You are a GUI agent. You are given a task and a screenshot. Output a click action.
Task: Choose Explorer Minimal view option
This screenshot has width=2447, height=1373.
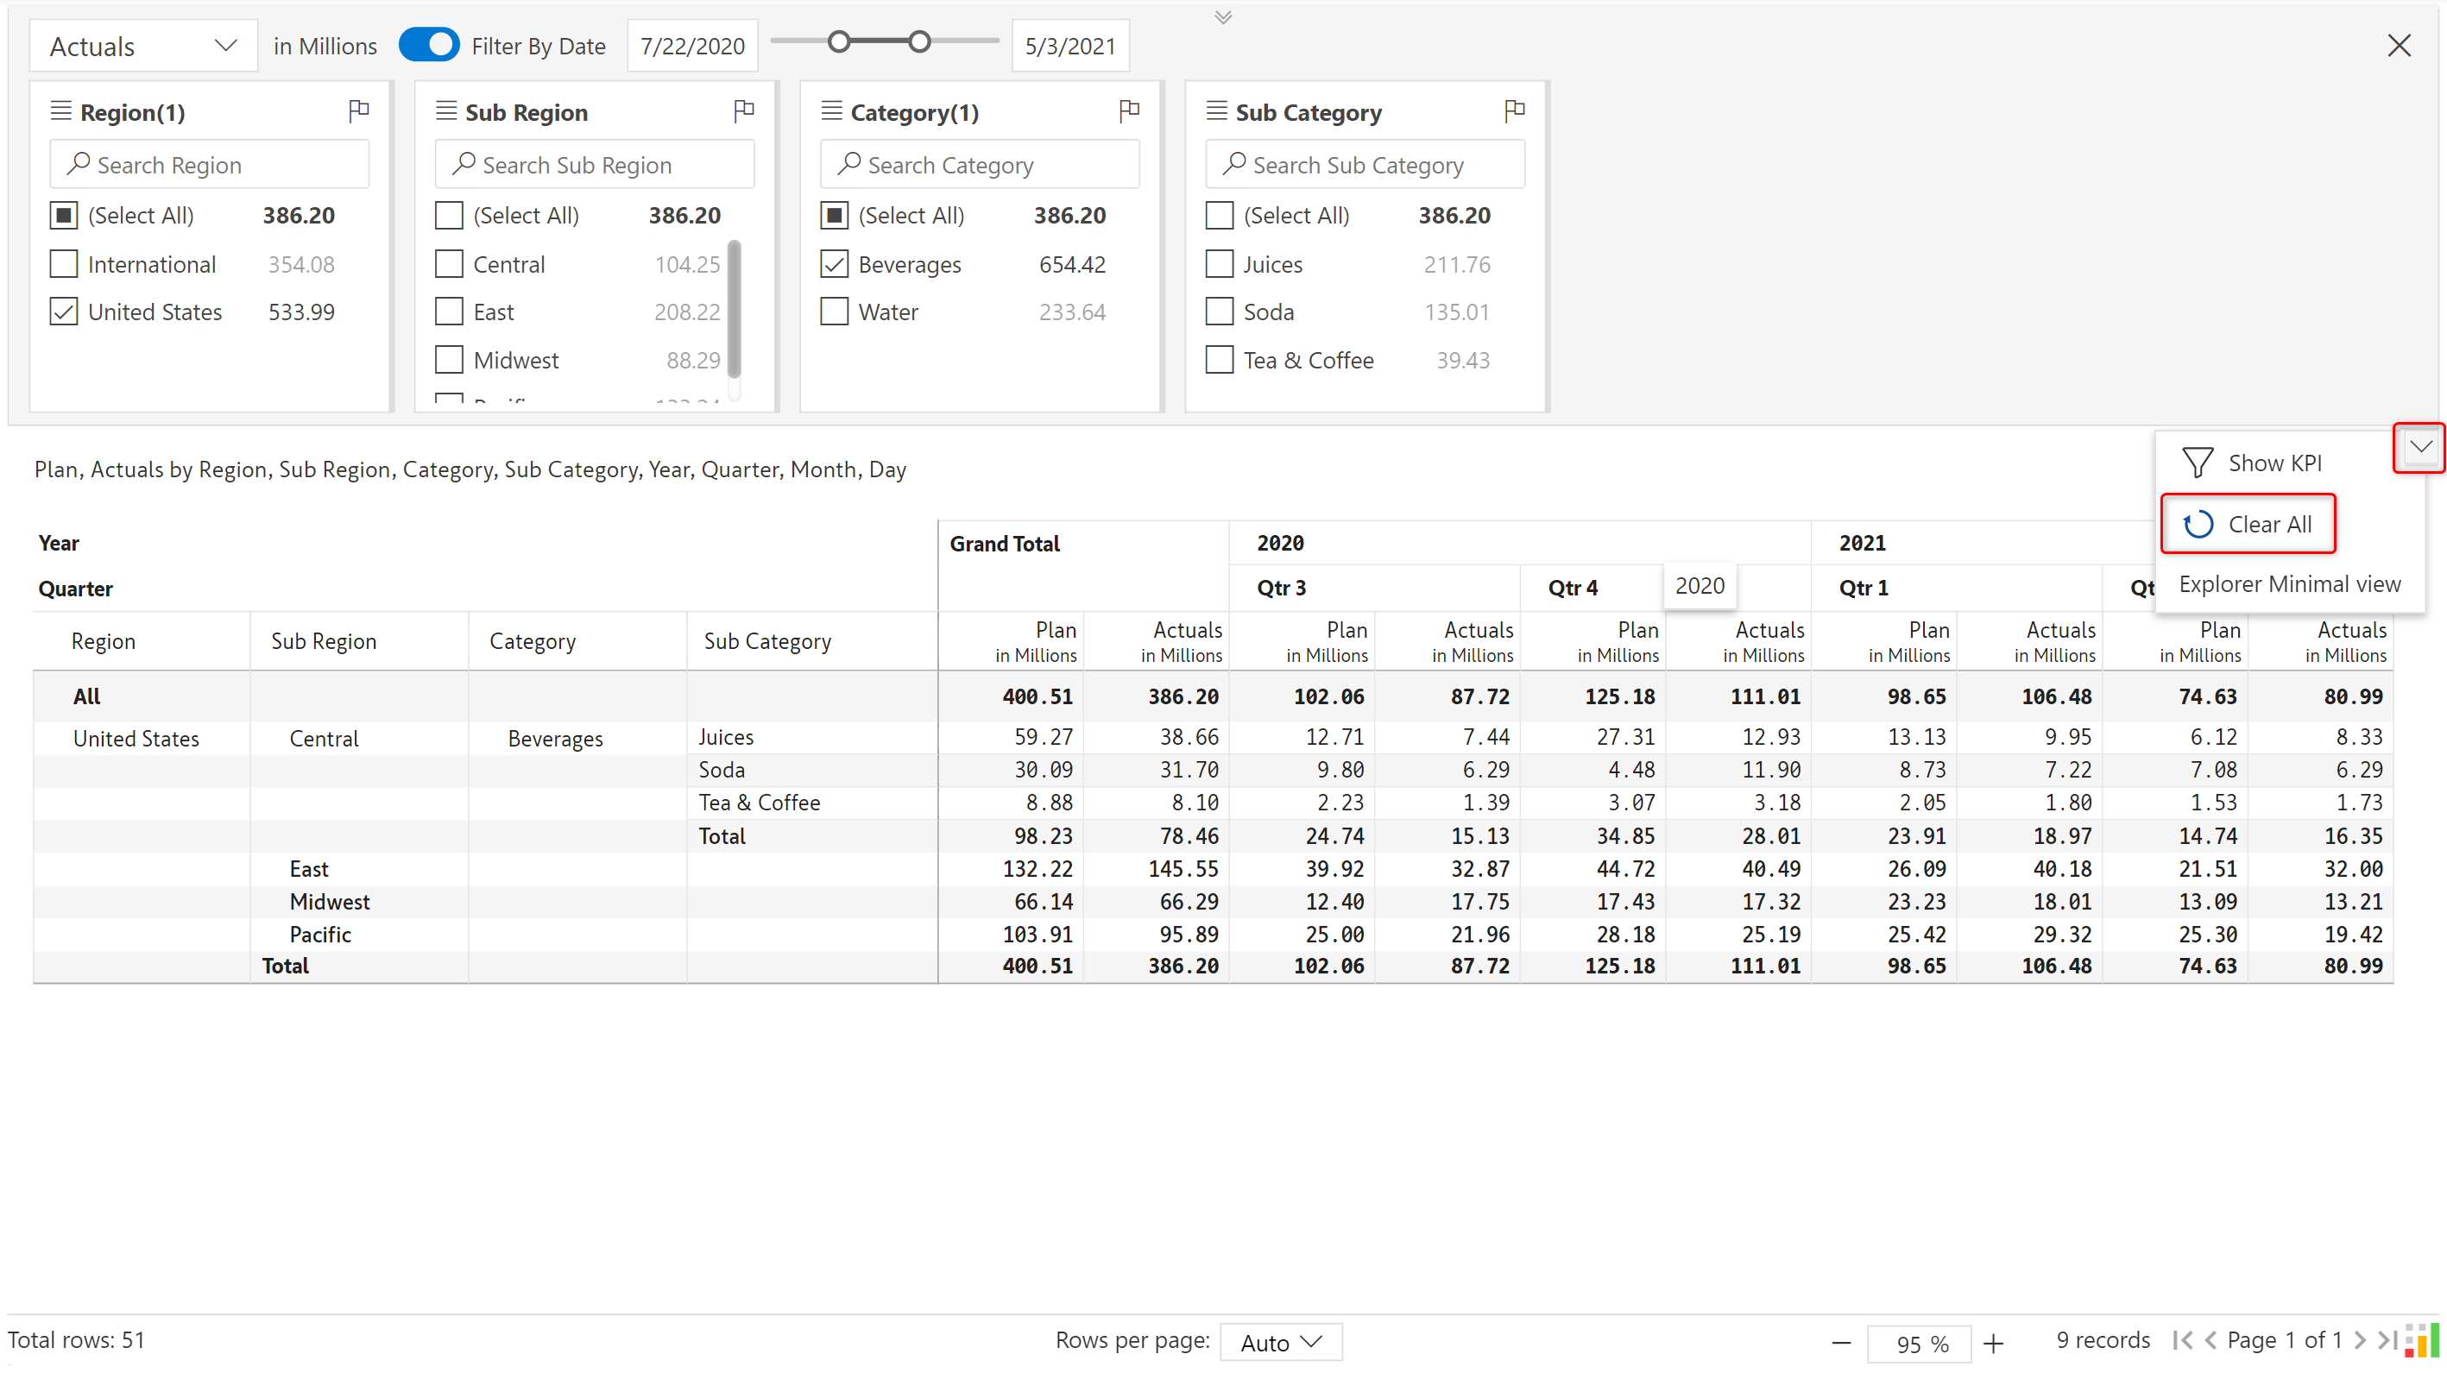(2288, 584)
